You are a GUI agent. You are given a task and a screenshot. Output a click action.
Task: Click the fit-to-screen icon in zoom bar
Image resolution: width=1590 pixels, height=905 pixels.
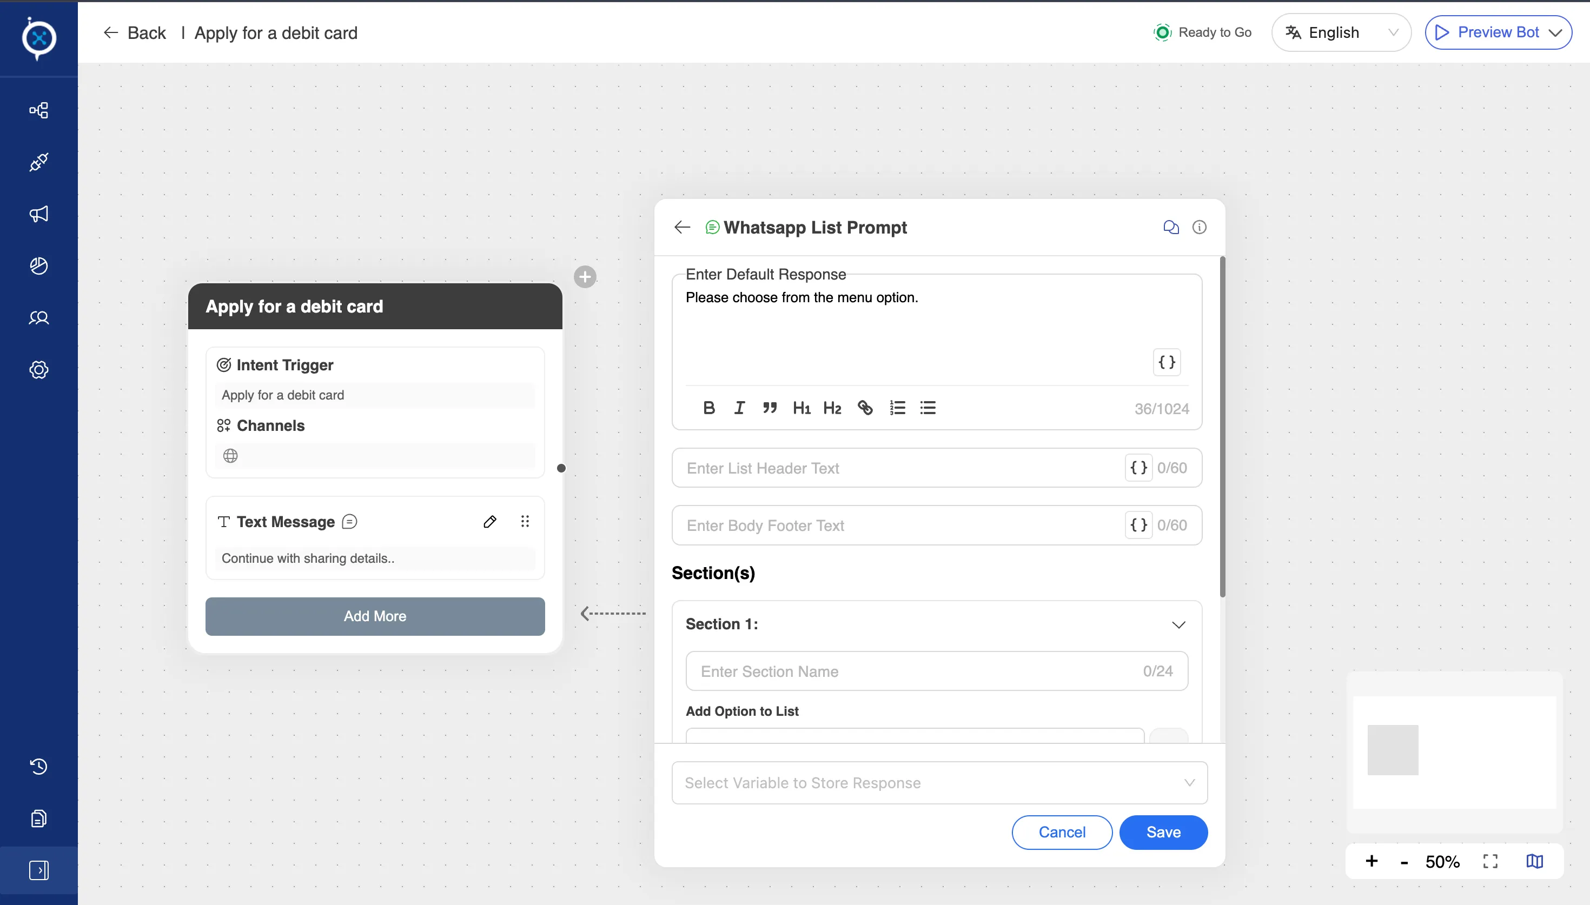point(1490,861)
